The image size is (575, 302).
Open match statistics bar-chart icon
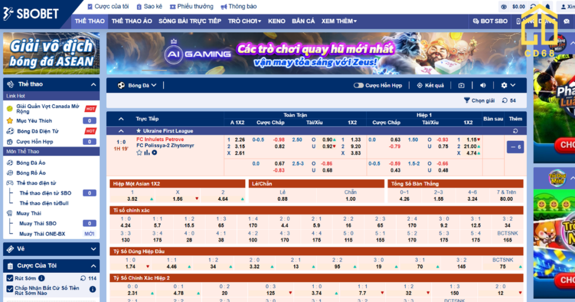147,153
